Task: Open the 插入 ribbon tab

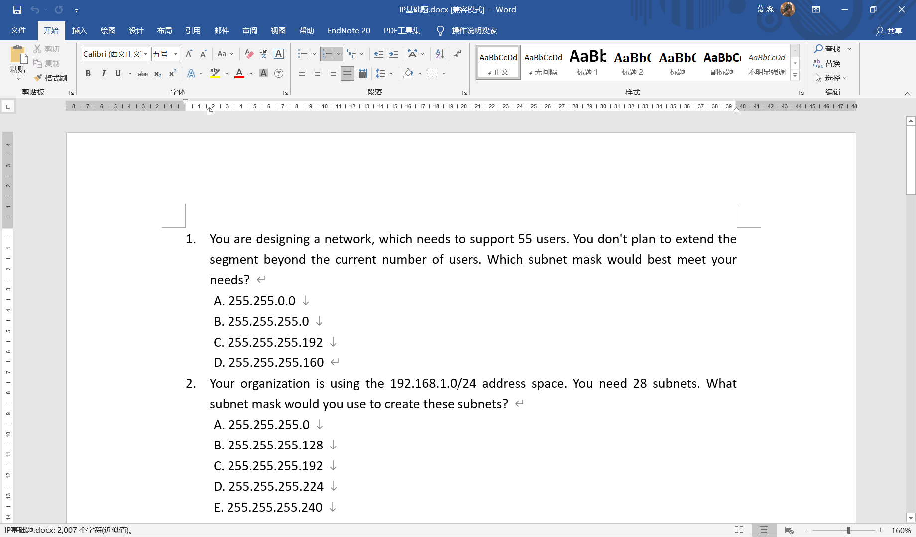Action: pyautogui.click(x=80, y=31)
